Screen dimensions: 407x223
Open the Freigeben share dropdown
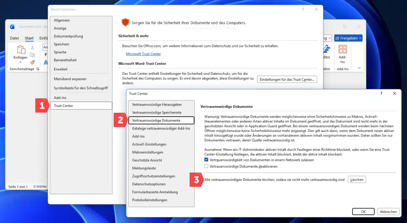pyautogui.click(x=360, y=38)
